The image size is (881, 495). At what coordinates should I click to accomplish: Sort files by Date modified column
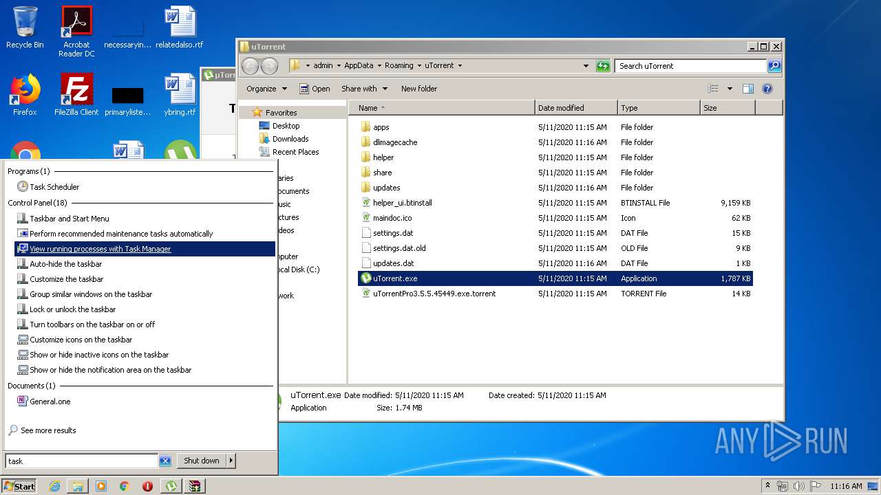coord(576,108)
